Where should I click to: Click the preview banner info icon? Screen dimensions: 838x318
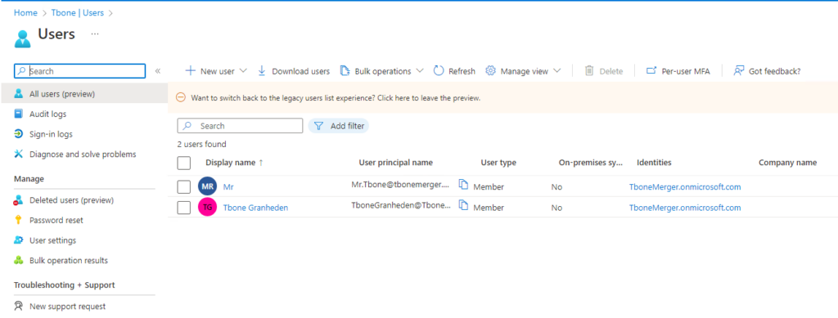[x=181, y=98]
